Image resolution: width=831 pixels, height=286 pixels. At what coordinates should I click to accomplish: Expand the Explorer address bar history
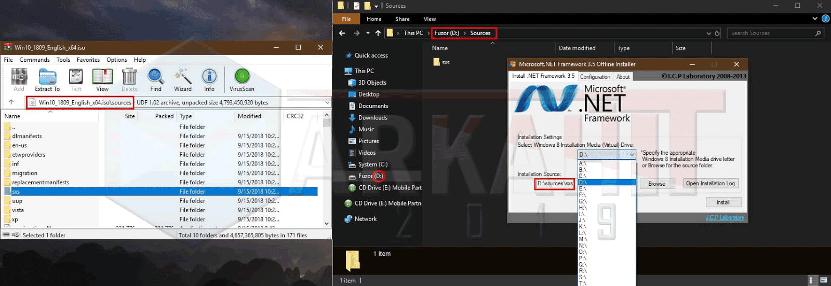point(708,33)
